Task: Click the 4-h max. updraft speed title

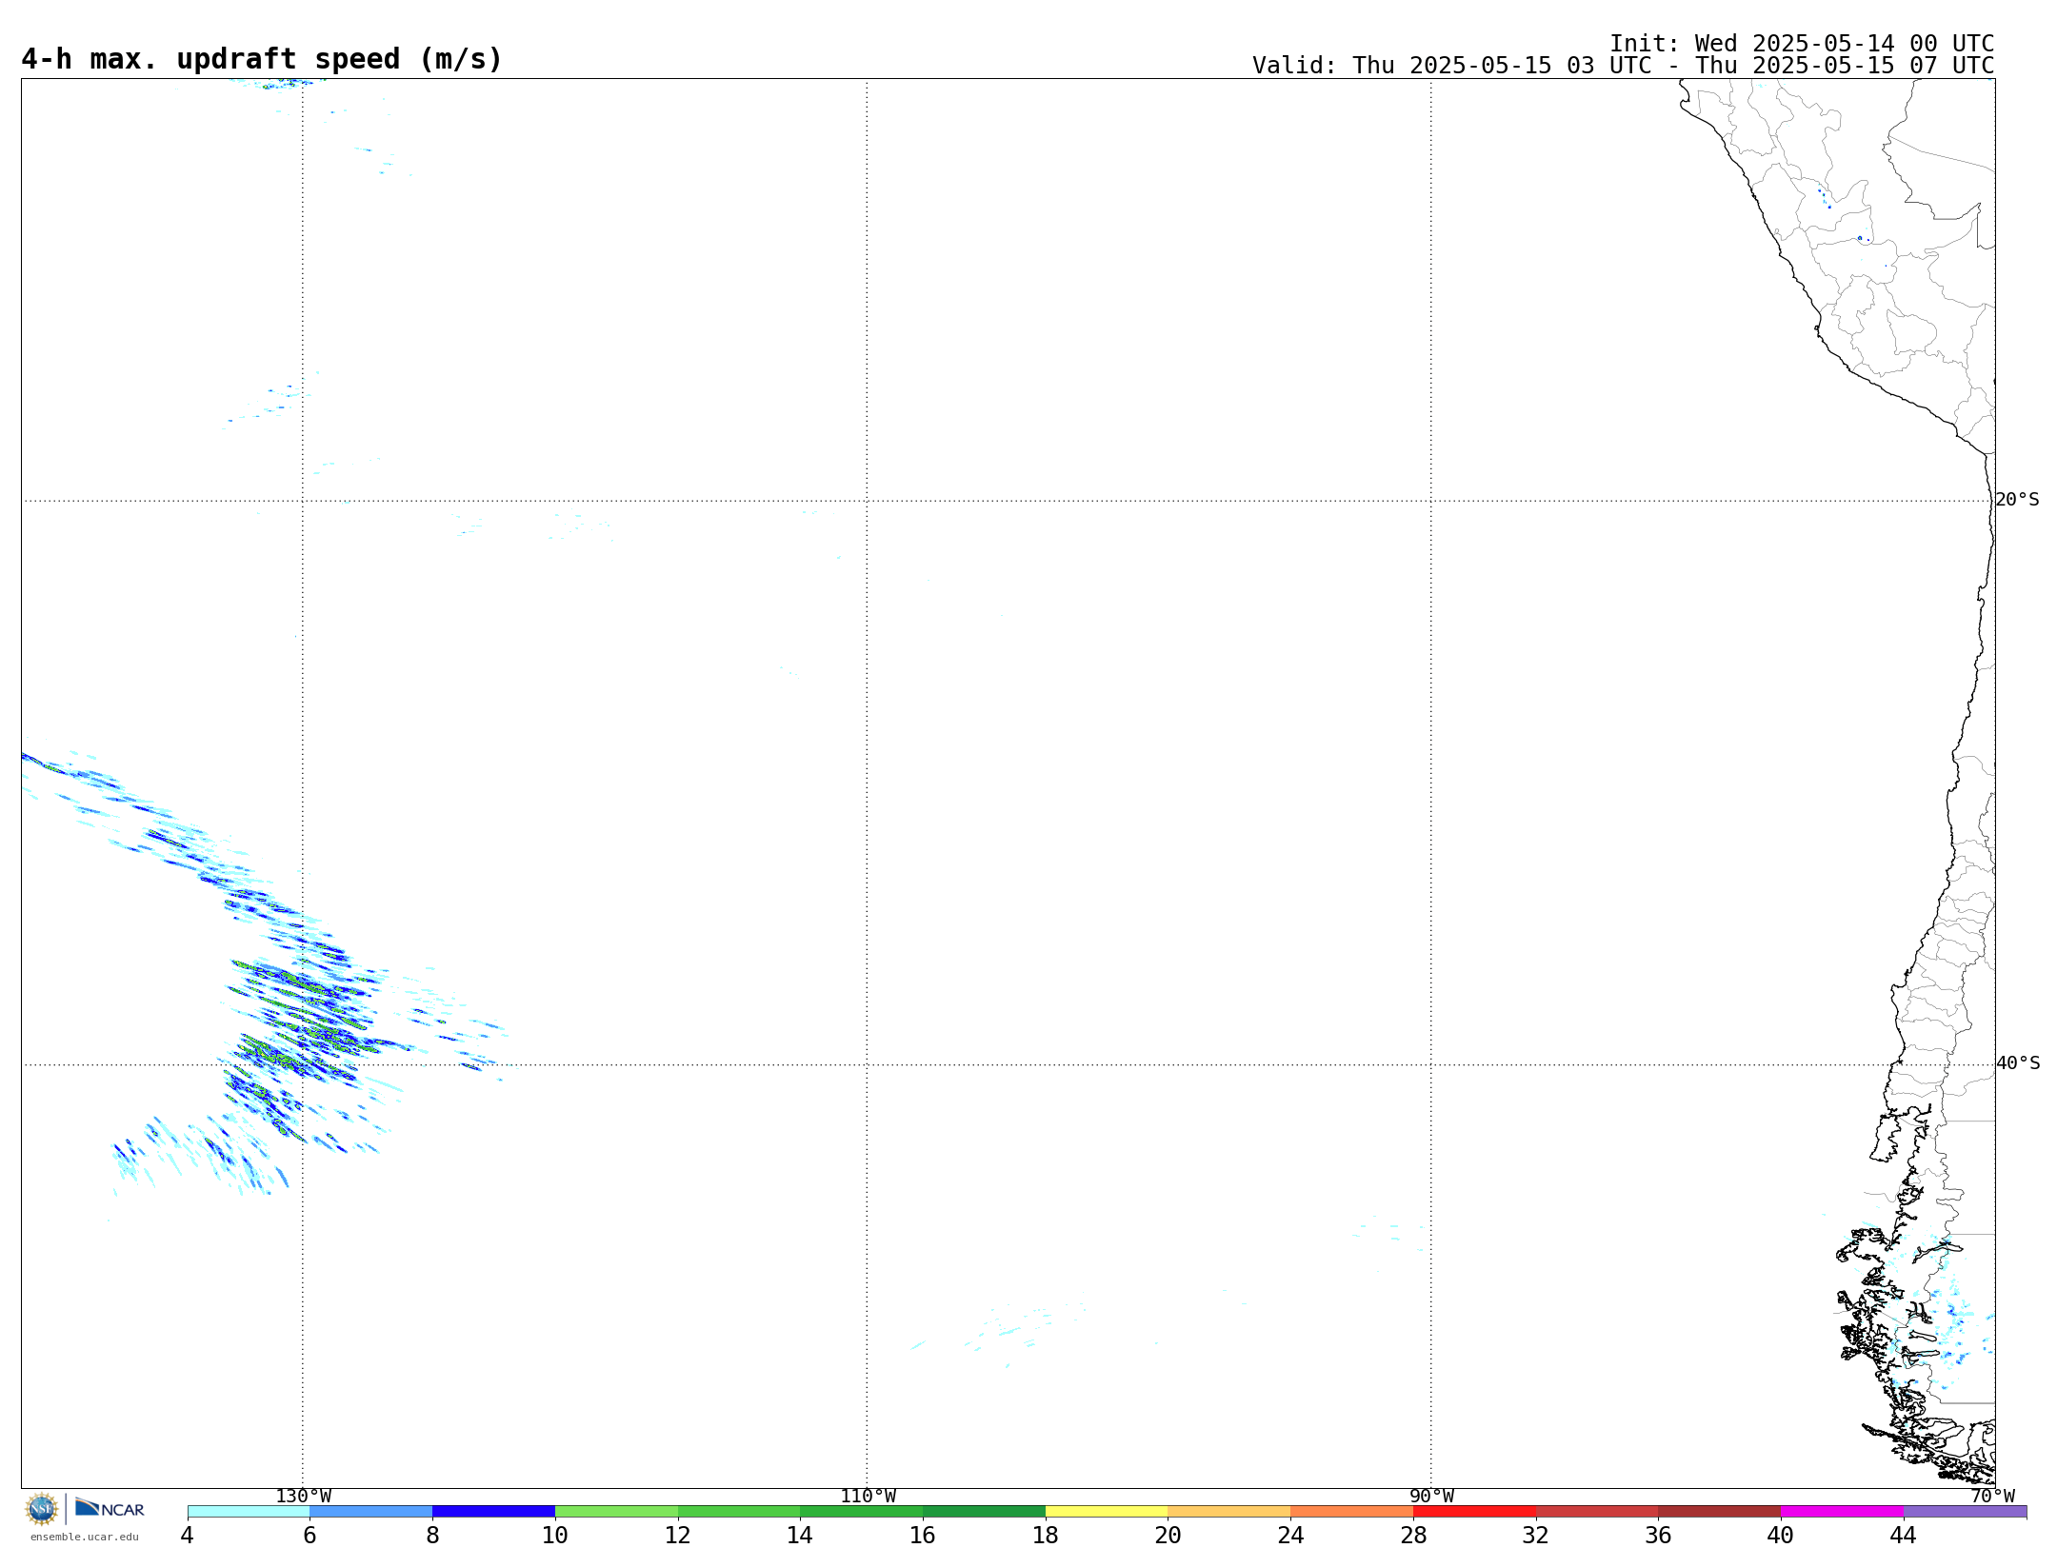Action: (x=262, y=59)
